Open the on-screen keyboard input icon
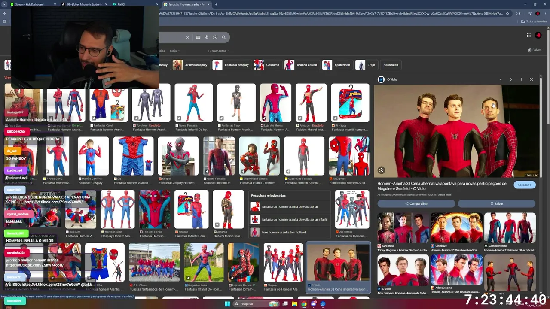The width and height of the screenshot is (550, 309). click(198, 37)
